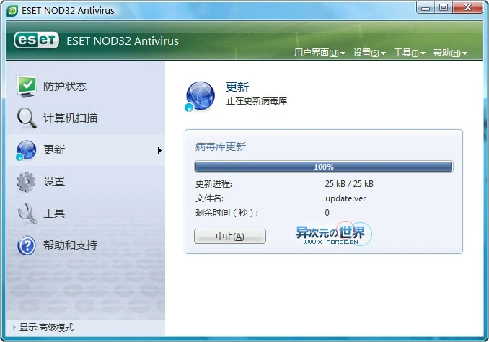
Task: Click the 防护状态 monitor checkmark icon
Action: [27, 86]
